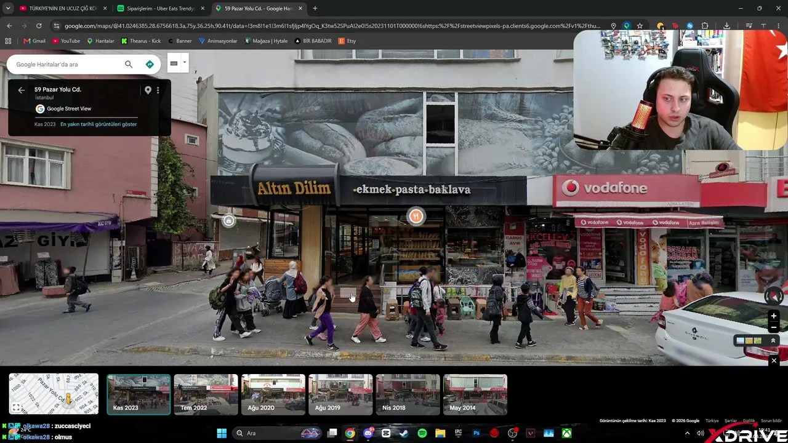Open the three-dot options in the Street View panel

tap(158, 90)
